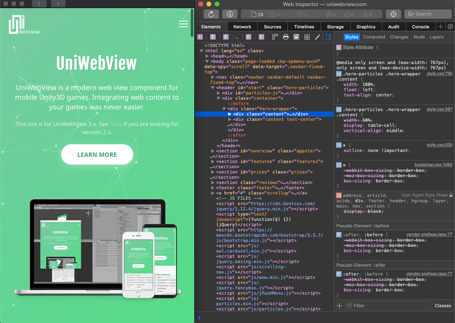Collapse the hero-wrapper div node
The height and width of the screenshot is (323, 455).
coord(224,109)
